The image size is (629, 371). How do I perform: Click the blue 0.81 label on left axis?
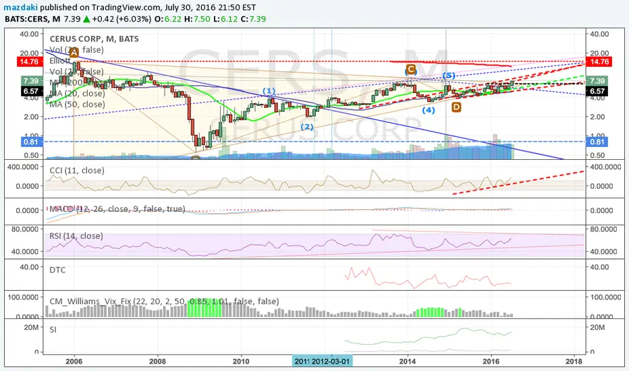pyautogui.click(x=31, y=142)
